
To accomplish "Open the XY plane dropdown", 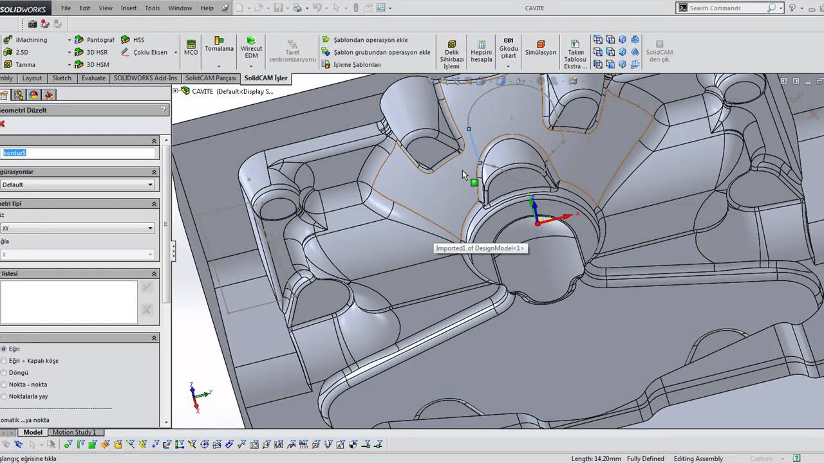I will (77, 228).
